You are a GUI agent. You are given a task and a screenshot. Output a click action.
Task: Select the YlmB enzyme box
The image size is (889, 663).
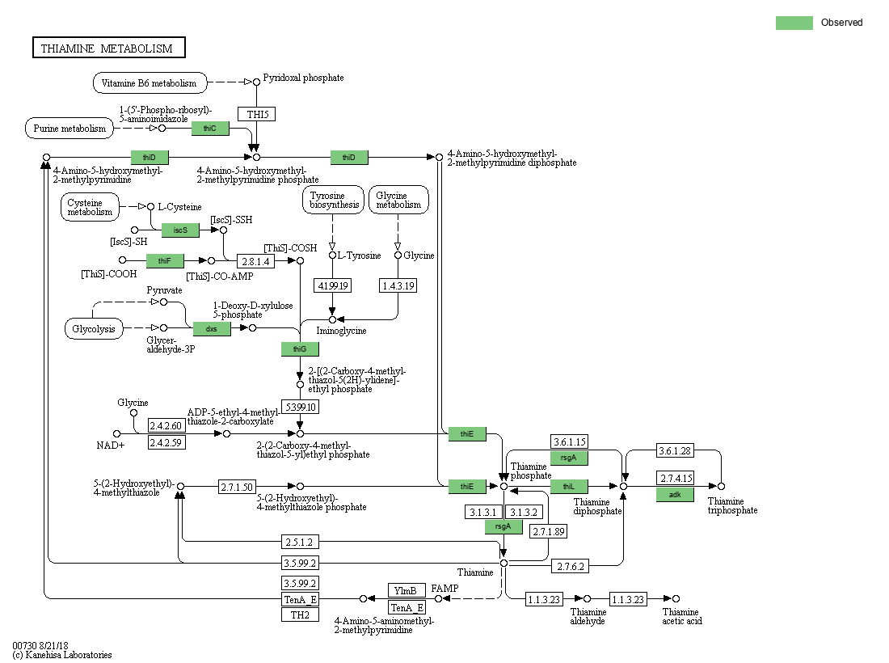tap(407, 590)
